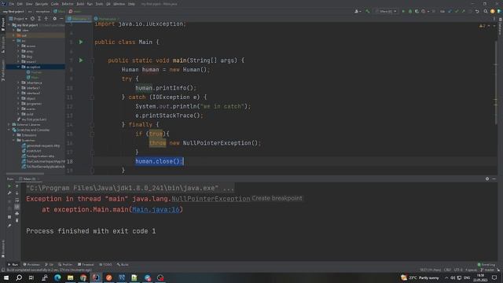This screenshot has height=283, width=503.
Task: Open Problems tool window tab
Action: [x=31, y=264]
